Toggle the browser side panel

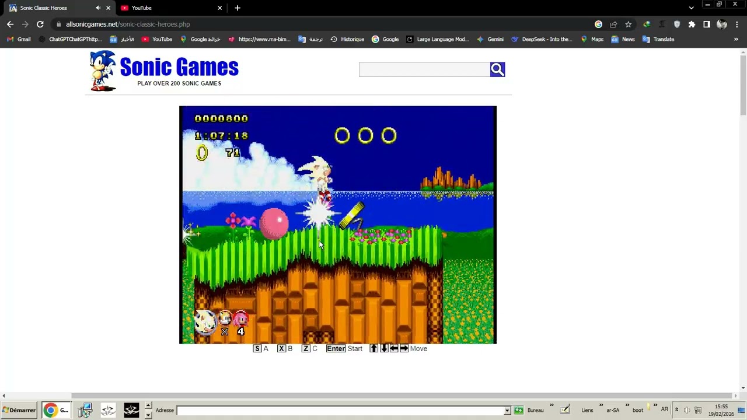707,24
